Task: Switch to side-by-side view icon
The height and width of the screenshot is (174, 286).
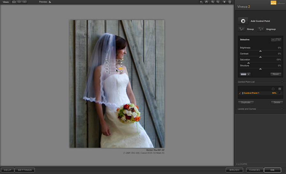Action: [x=25, y=2]
